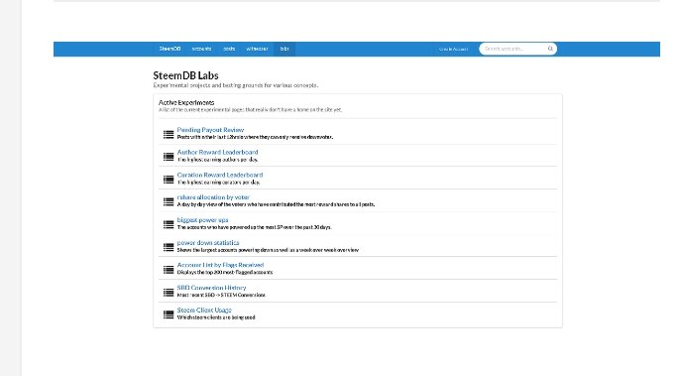Click the Active Experiments heading
Screen dimensions: 682x376
pyautogui.click(x=186, y=103)
